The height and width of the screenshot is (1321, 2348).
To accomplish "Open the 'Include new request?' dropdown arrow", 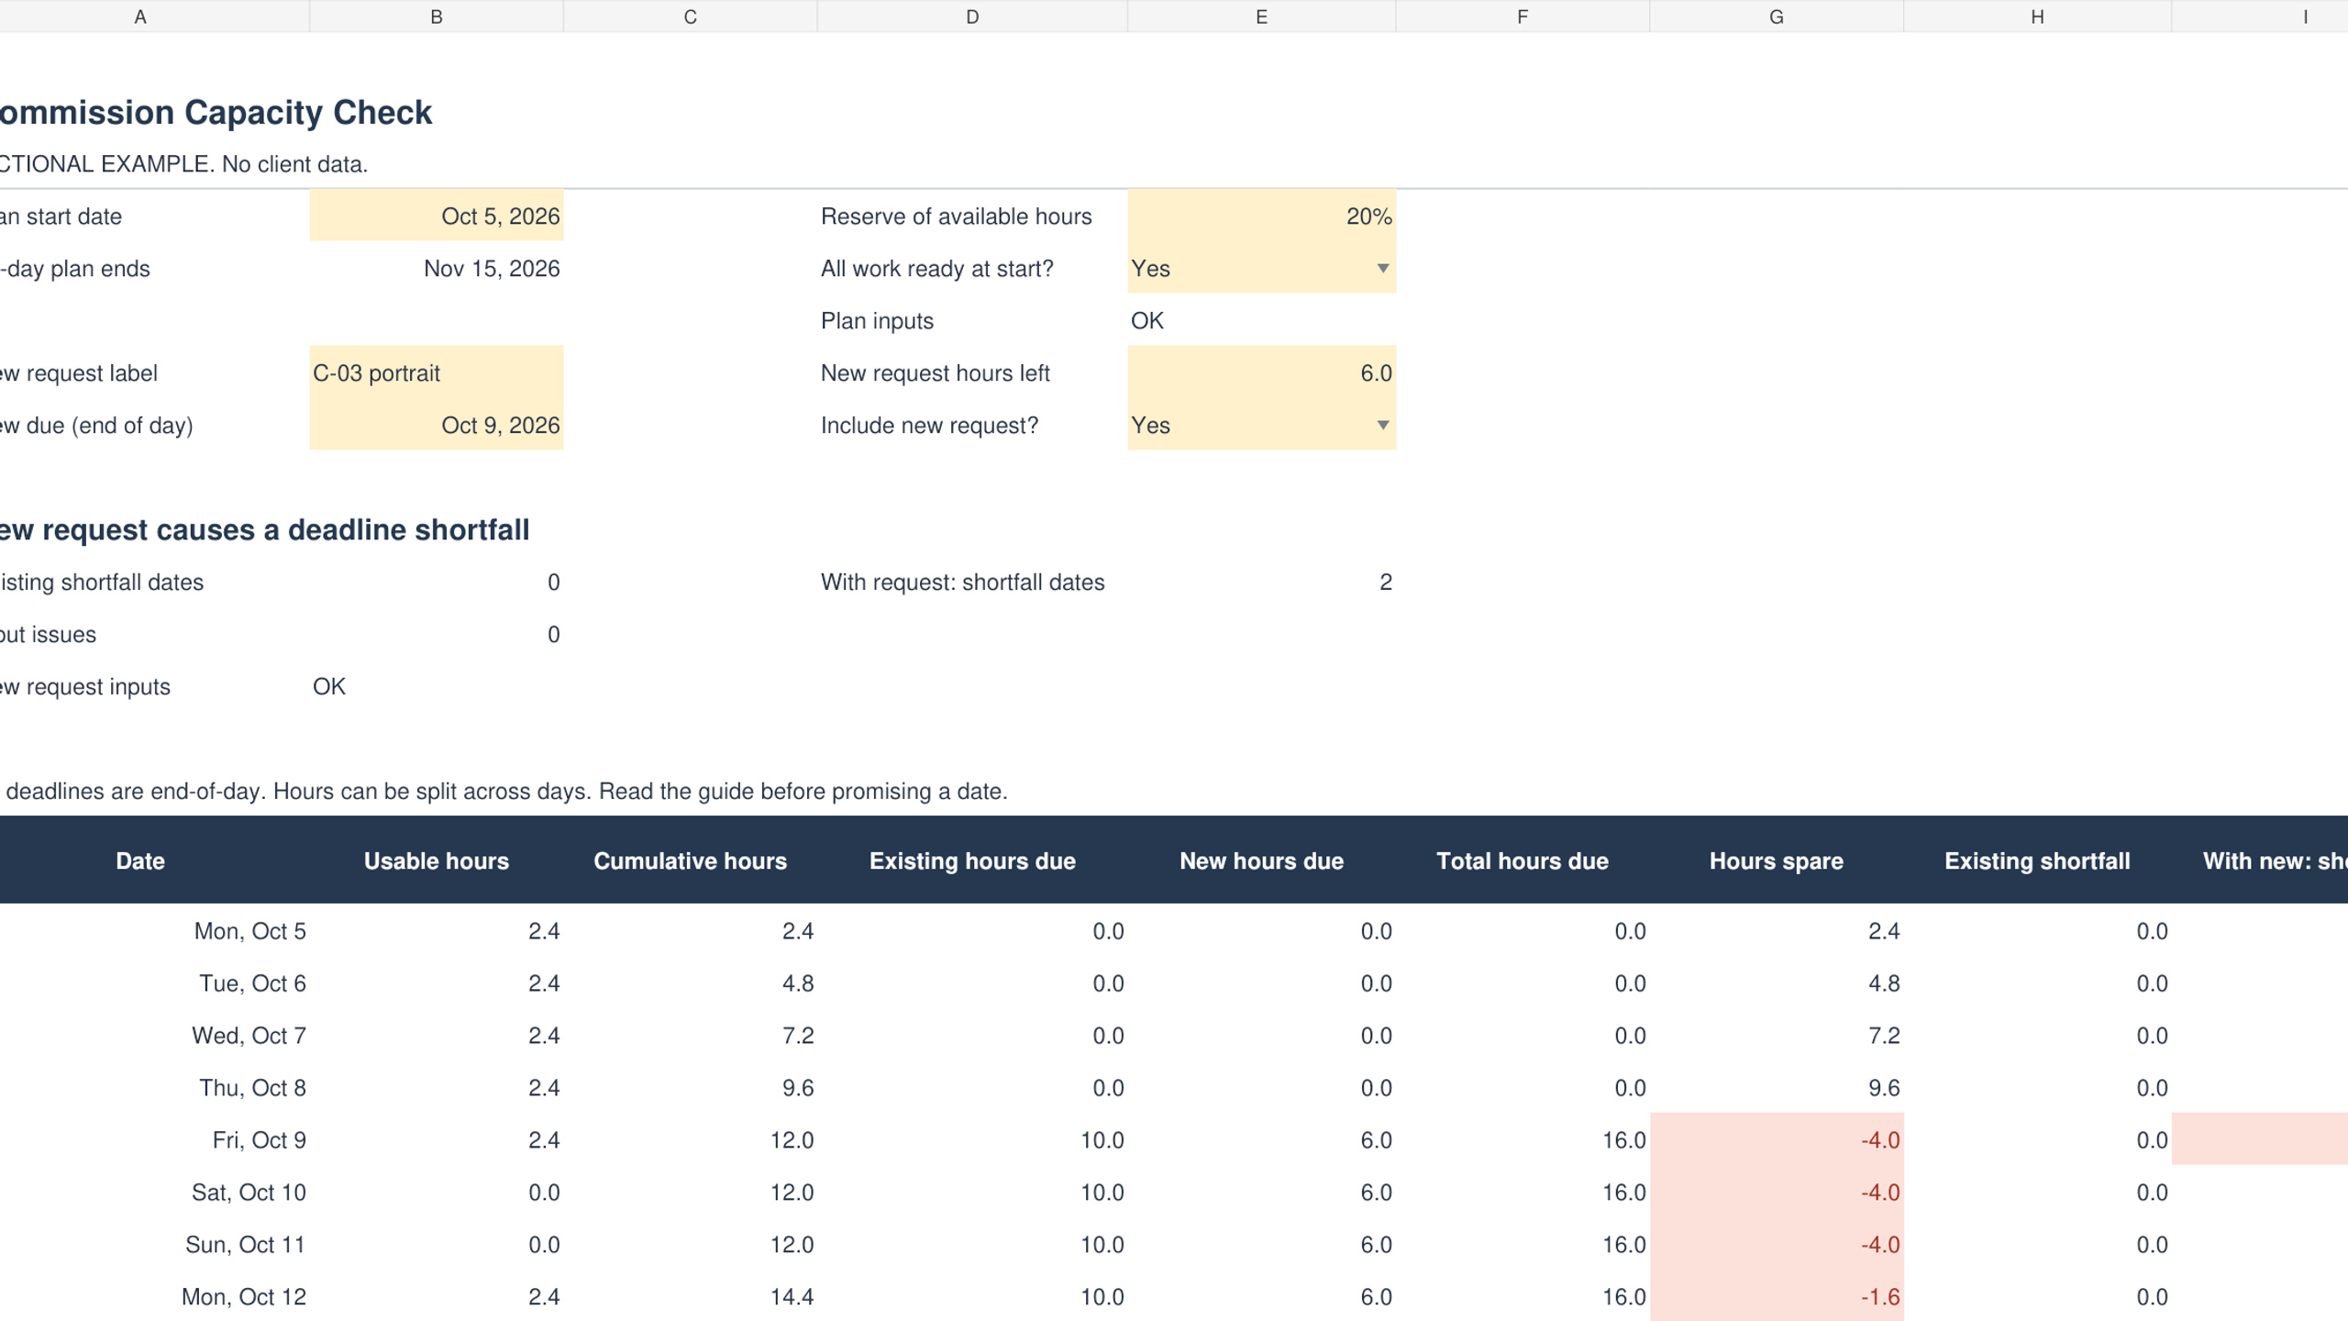I will (x=1382, y=426).
